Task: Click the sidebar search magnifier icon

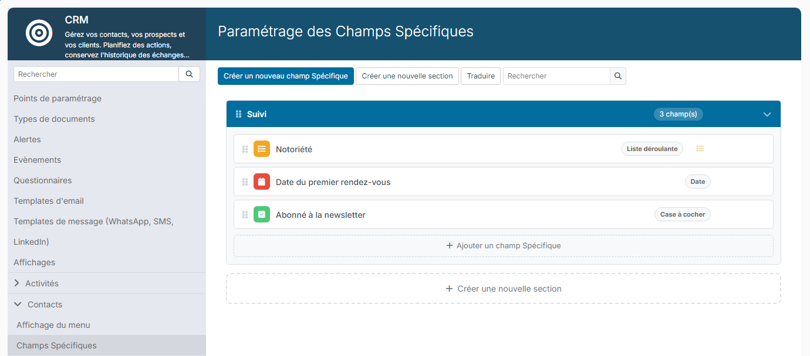Action: [189, 74]
